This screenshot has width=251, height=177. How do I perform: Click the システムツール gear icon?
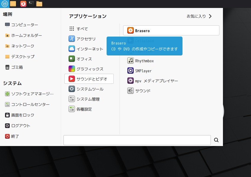[x=72, y=89]
